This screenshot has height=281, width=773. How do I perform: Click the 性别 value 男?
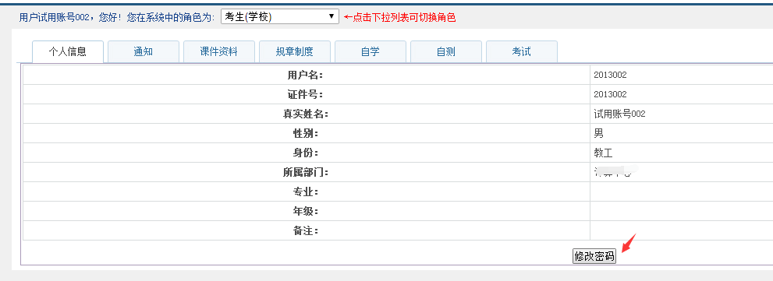(x=598, y=133)
